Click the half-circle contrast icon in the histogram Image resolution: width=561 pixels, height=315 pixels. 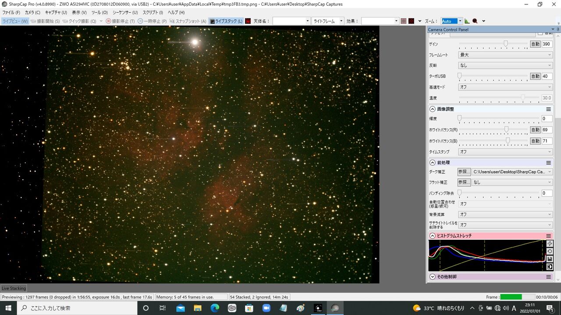point(550,267)
